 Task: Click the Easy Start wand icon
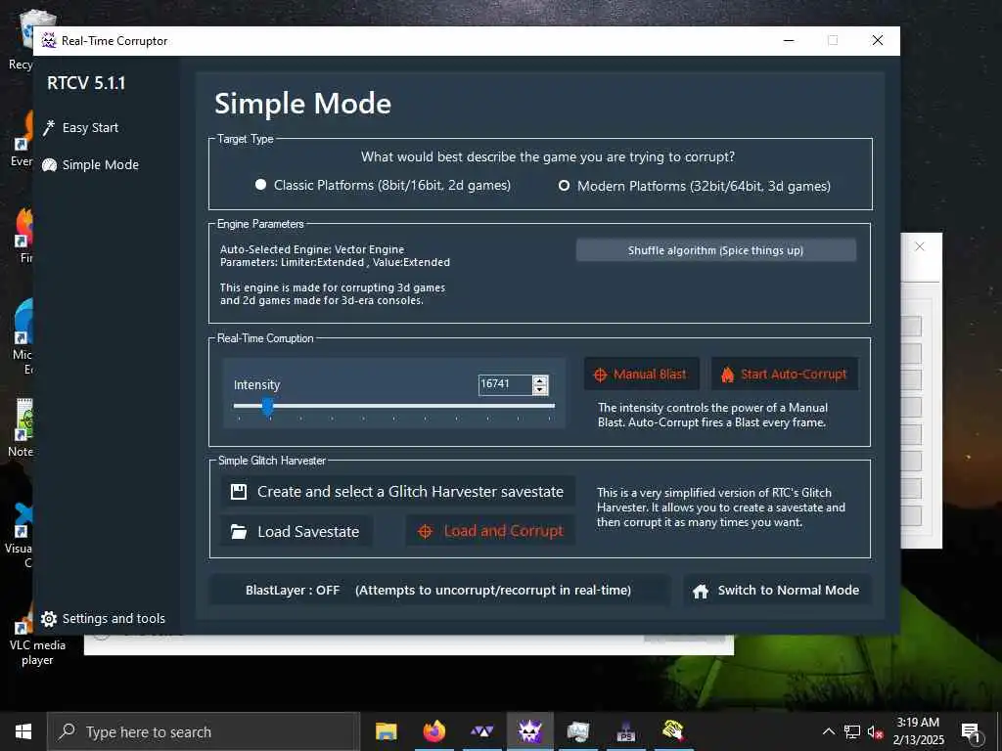49,128
